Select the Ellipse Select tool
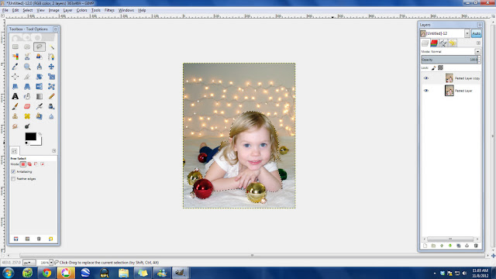This screenshot has width=496, height=279. [x=27, y=46]
